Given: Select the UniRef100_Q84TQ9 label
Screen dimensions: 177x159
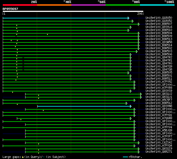Looking at the screenshot, I should (x=159, y=67).
